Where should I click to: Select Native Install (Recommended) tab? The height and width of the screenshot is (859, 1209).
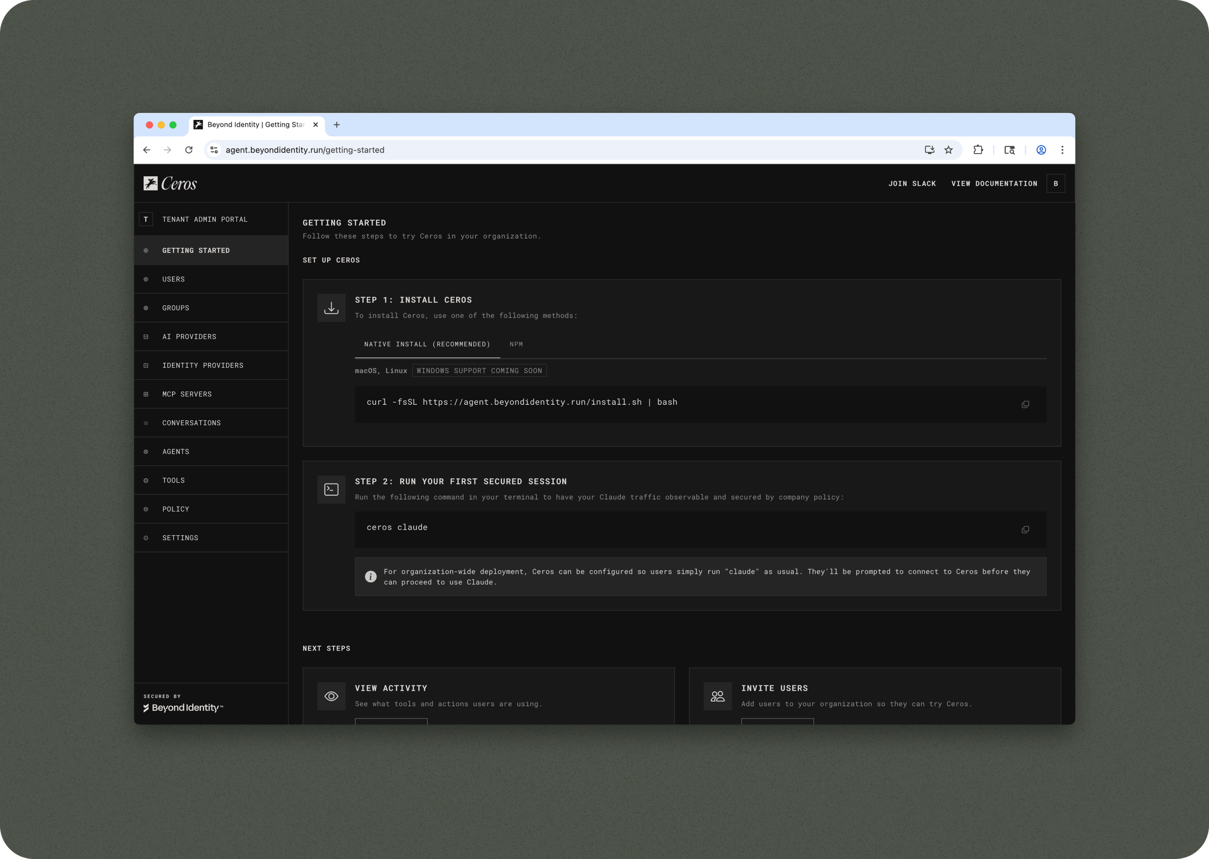click(x=427, y=344)
